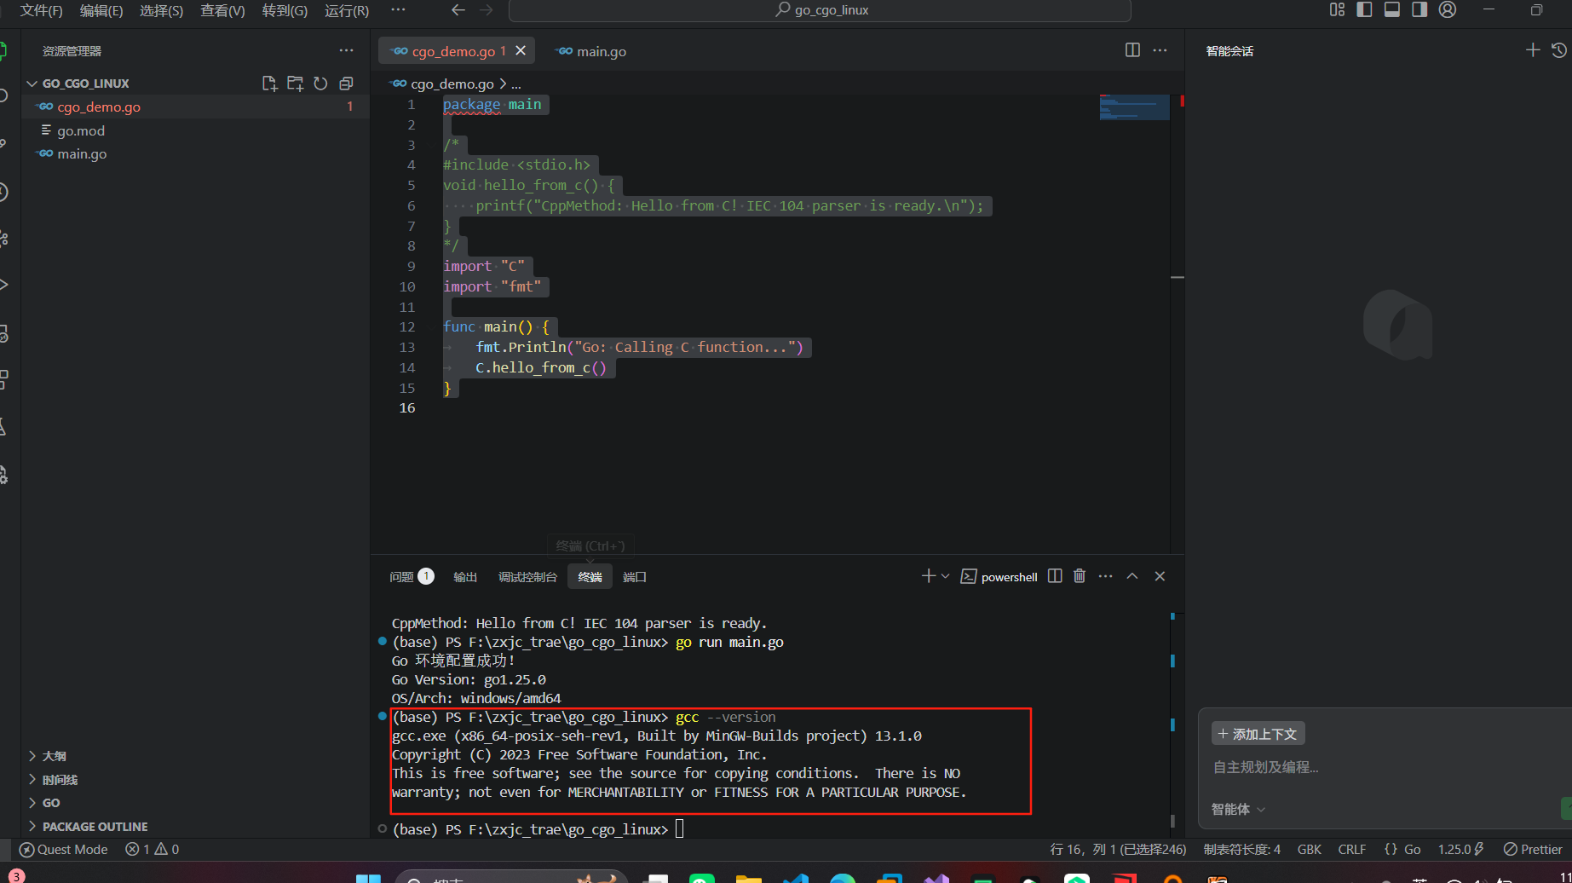Toggle the bottom panel visibility
The height and width of the screenshot is (883, 1572).
tap(1392, 9)
